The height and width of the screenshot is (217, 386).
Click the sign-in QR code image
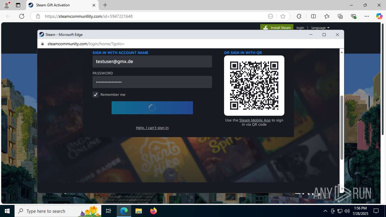pos(254,86)
